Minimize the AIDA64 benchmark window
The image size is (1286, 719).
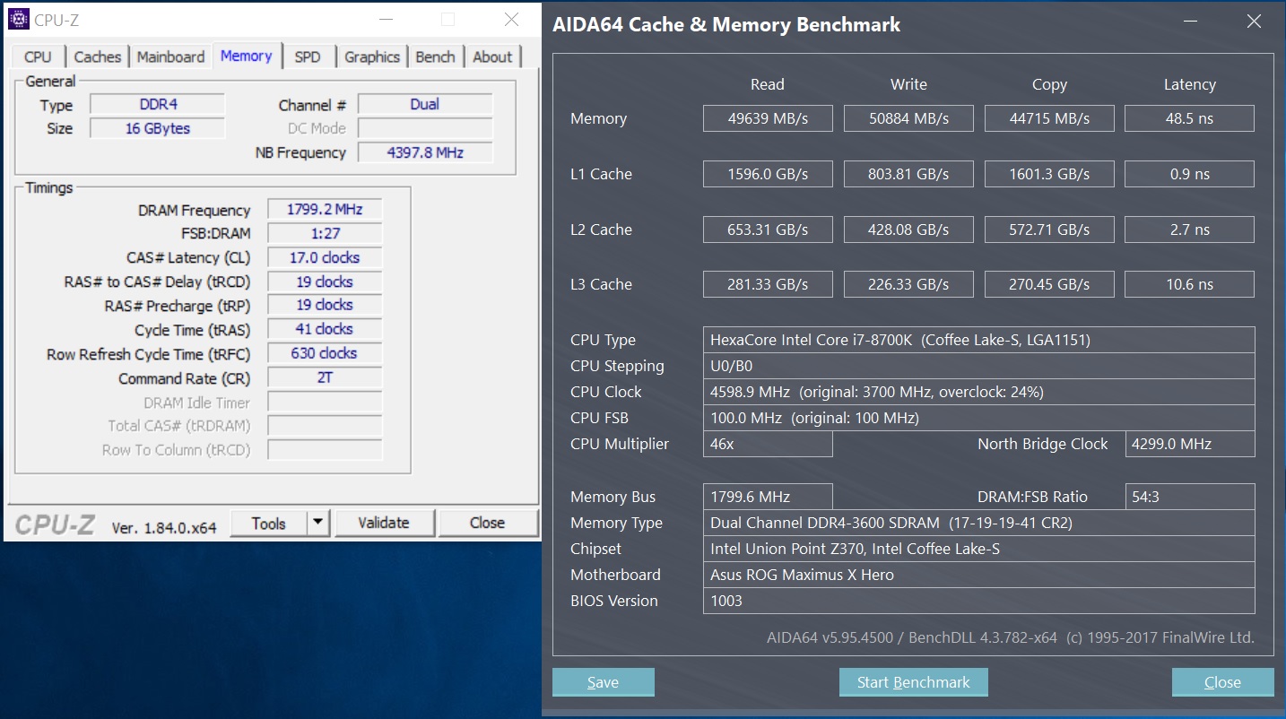click(1189, 22)
